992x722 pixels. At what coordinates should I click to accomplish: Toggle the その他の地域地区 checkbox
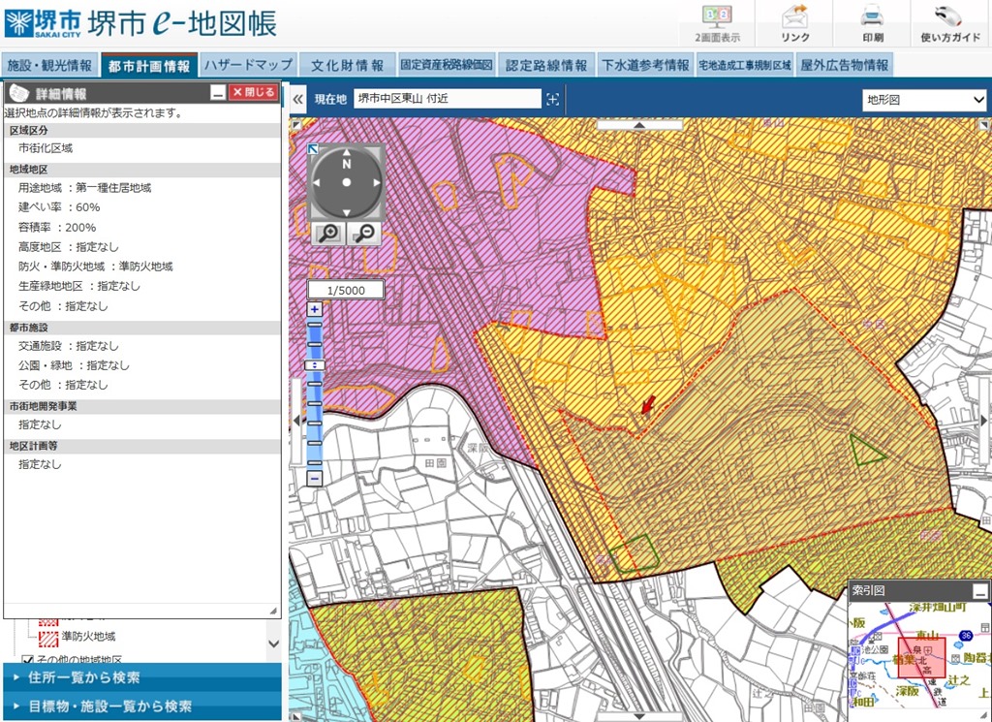pyautogui.click(x=27, y=659)
